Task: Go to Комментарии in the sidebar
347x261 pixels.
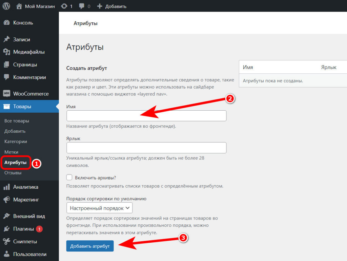Action: (29, 77)
